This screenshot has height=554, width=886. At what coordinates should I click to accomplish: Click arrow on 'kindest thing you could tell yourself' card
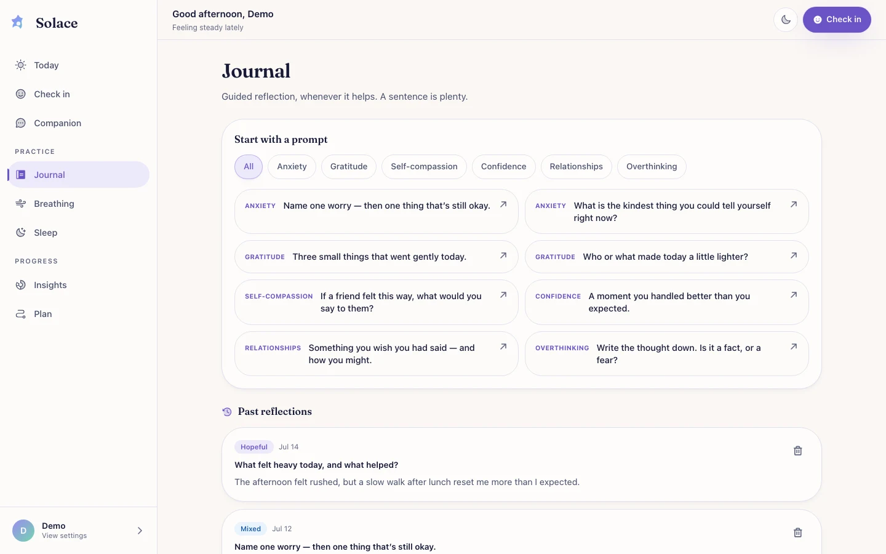pos(794,204)
